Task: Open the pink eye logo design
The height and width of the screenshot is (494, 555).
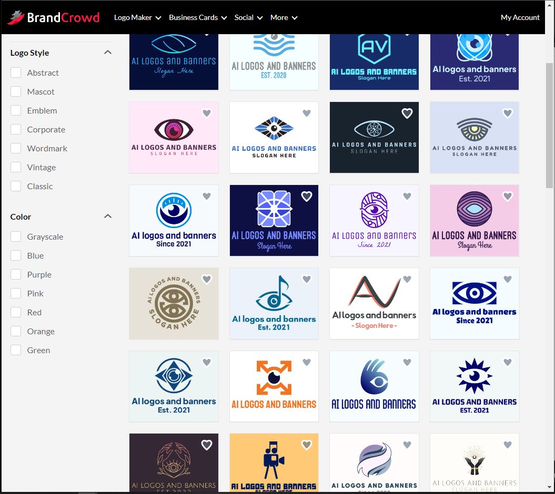Action: coord(174,138)
